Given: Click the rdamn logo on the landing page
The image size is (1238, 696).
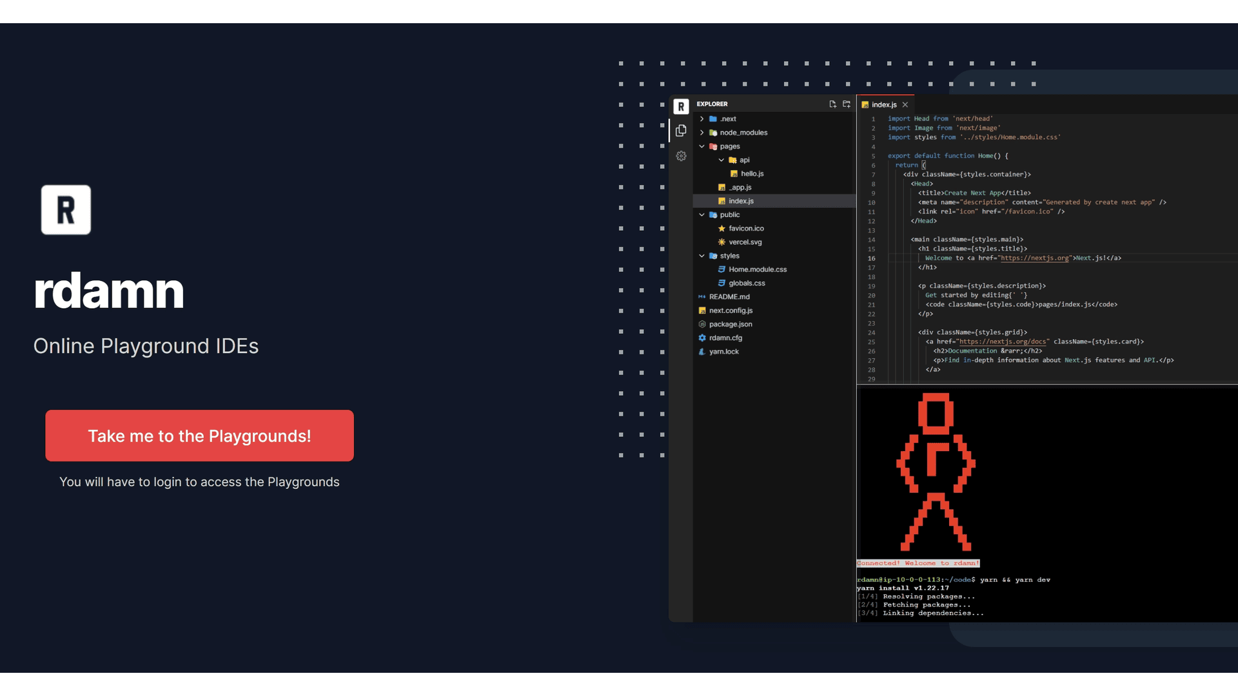Looking at the screenshot, I should [x=66, y=209].
